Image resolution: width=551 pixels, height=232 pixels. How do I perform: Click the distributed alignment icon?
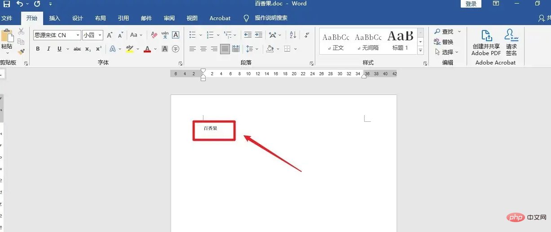point(236,49)
